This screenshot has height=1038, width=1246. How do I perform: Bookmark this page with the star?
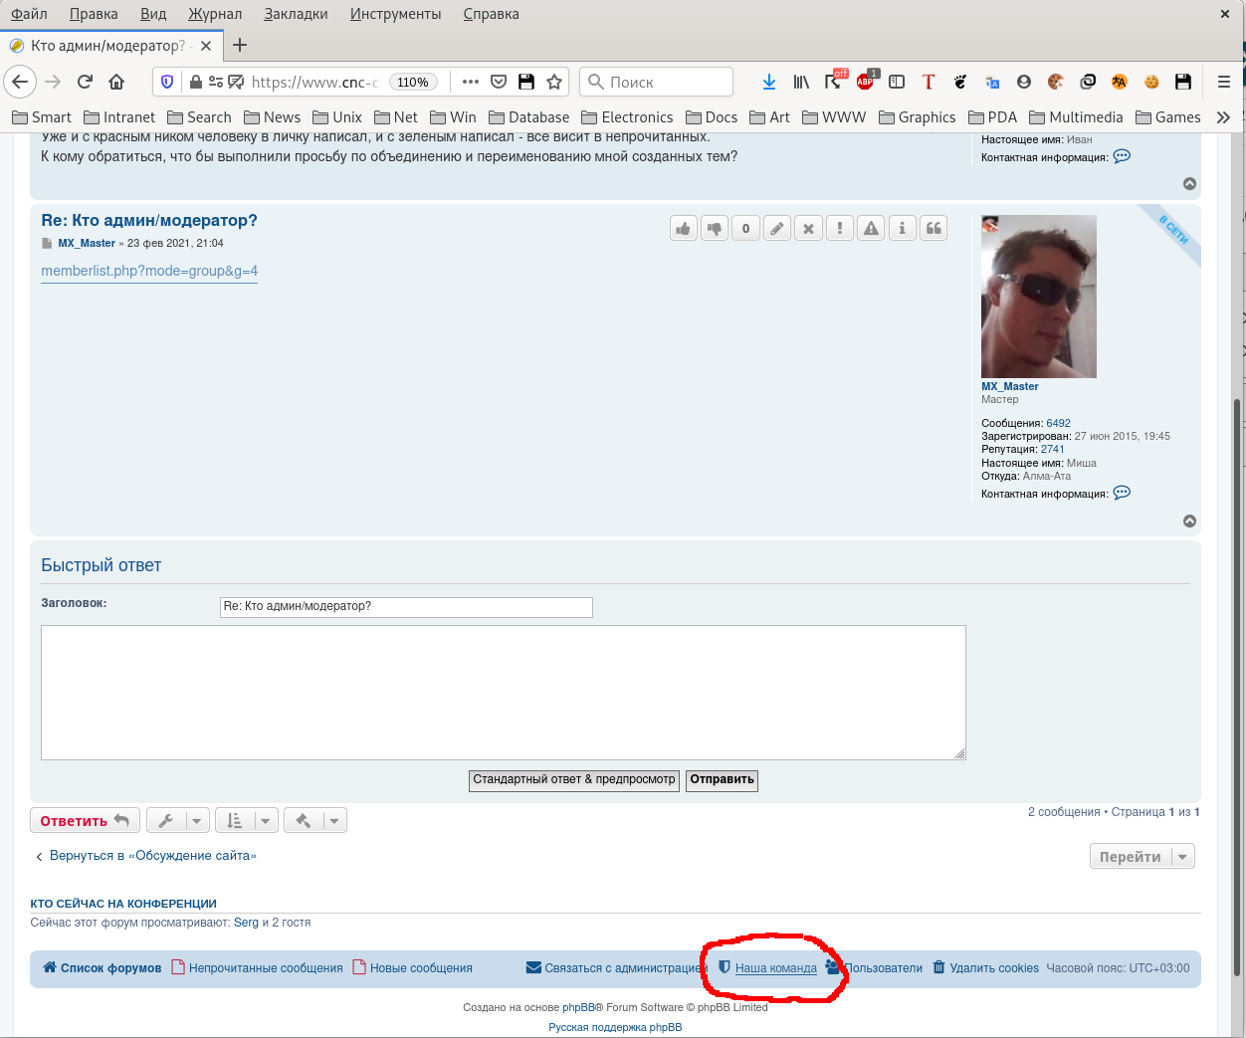point(554,82)
